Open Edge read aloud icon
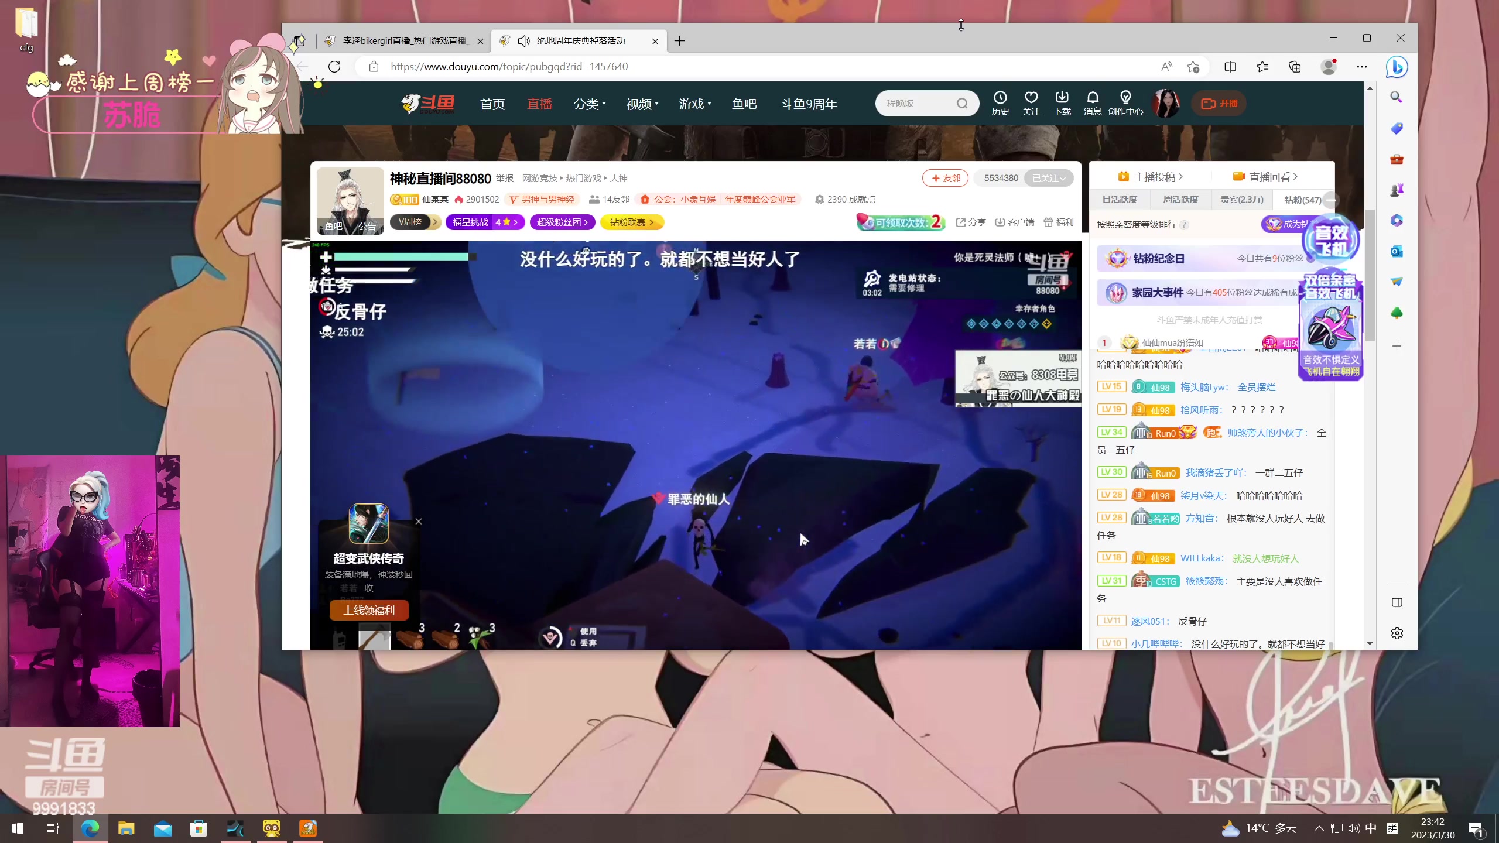Viewport: 1499px width, 843px height. click(1166, 67)
